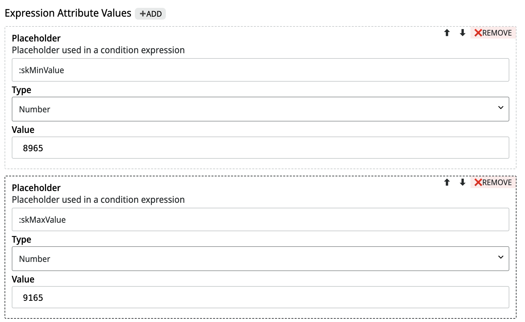The width and height of the screenshot is (525, 322).
Task: Click the Placeholder label above :skMinValue
Action: (x=36, y=38)
